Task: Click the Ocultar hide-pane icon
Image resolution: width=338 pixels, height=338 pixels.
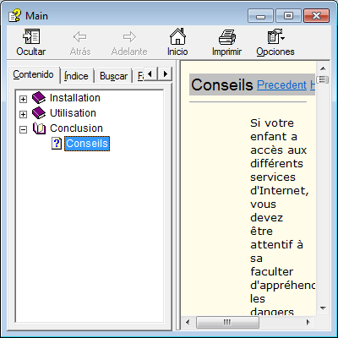Action: 31,36
